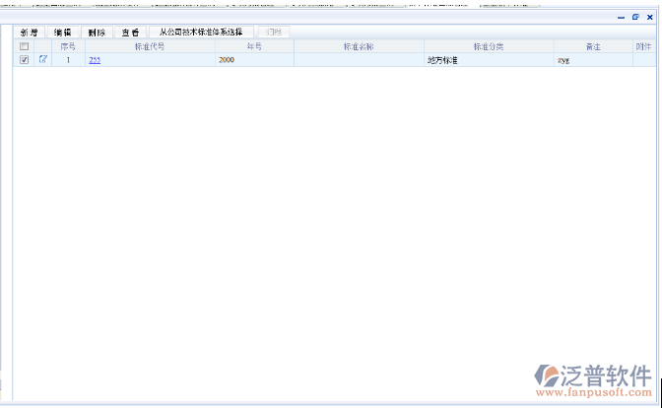Uncheck the checkbox for row 1

click(24, 60)
